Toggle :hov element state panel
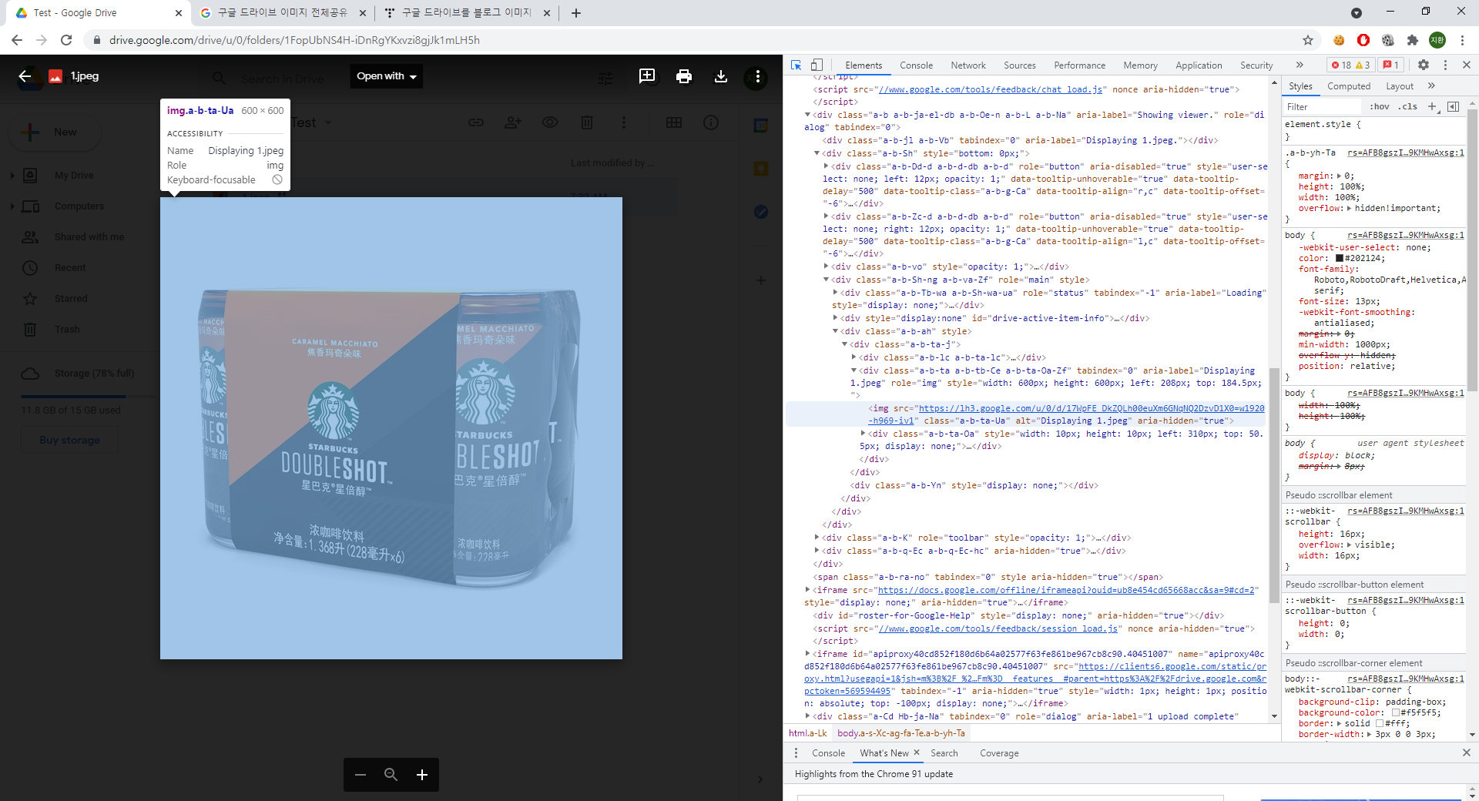Viewport: 1479px width, 801px height. click(x=1379, y=107)
